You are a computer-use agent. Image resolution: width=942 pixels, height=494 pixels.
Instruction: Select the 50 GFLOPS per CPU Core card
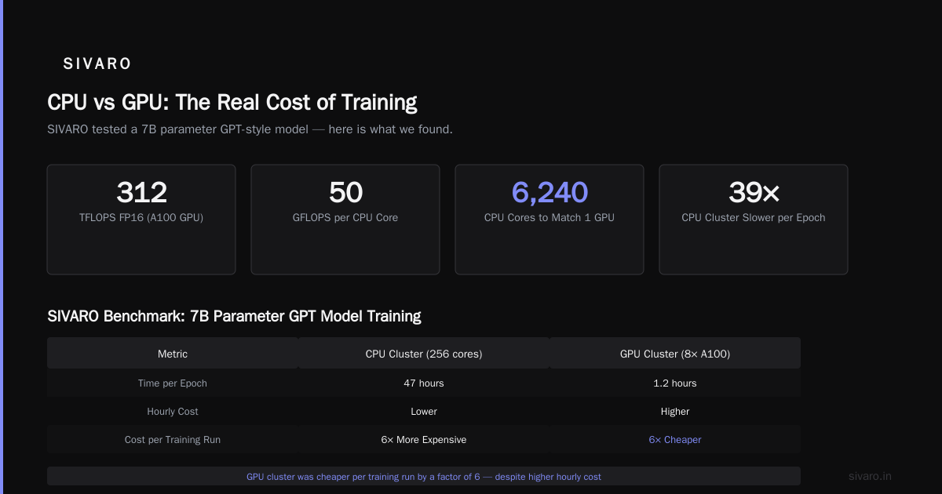(345, 220)
